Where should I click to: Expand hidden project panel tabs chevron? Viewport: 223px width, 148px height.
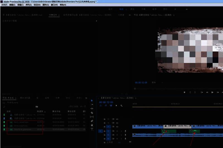point(86,98)
